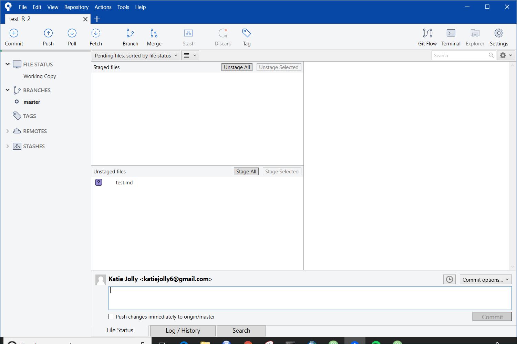The width and height of the screenshot is (517, 344).
Task: Open the Tools menu
Action: (x=123, y=7)
